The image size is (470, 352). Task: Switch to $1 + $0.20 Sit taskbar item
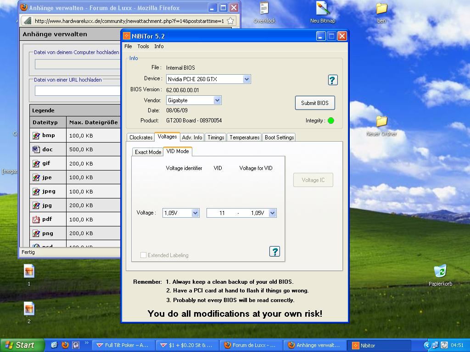[187, 345]
